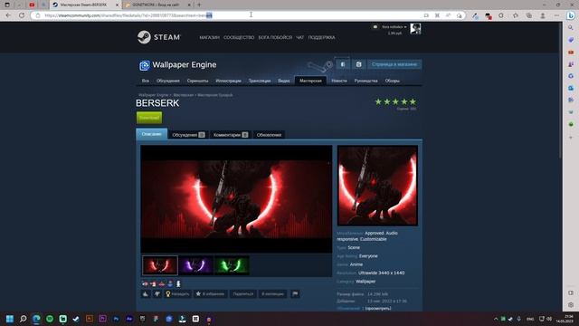
Task: Open the Steam notifications envelope icon
Action: coord(375,27)
